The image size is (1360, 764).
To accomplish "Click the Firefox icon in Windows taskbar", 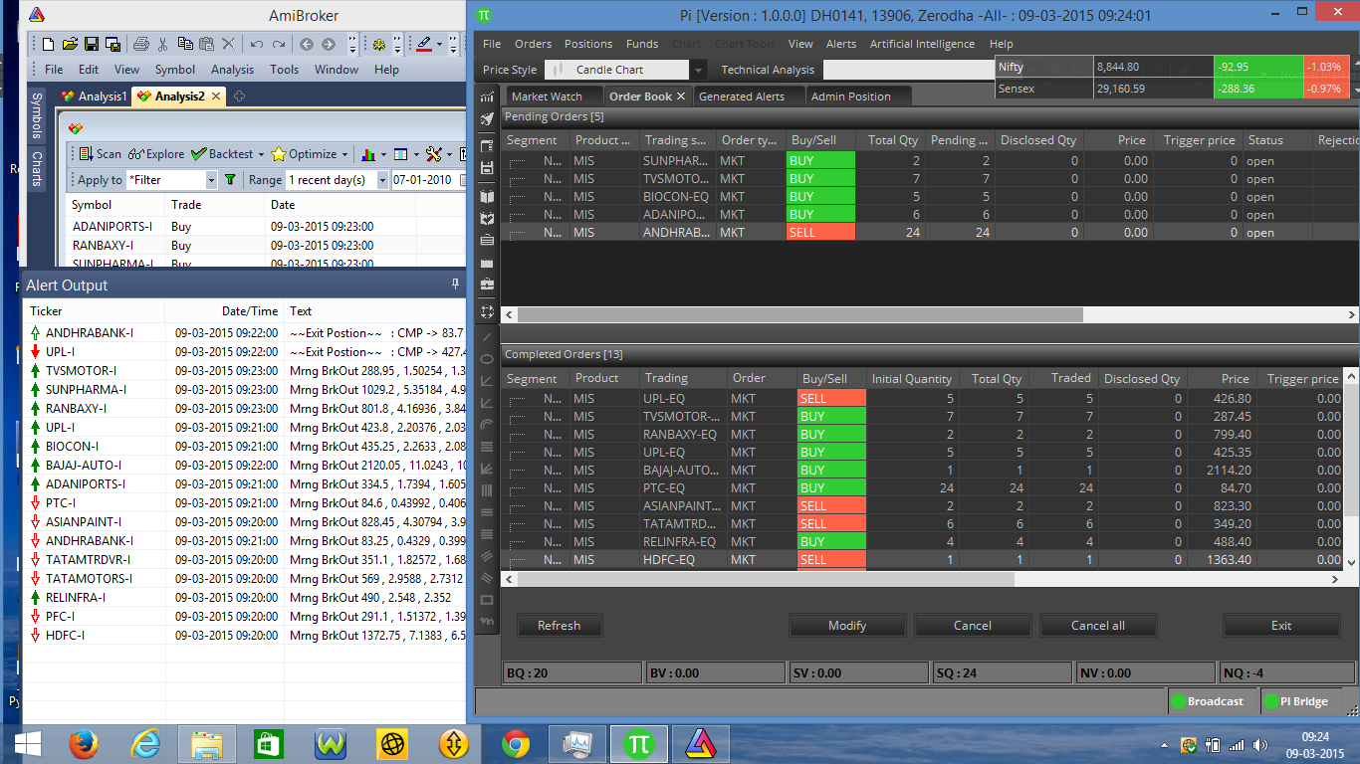I will point(84,744).
